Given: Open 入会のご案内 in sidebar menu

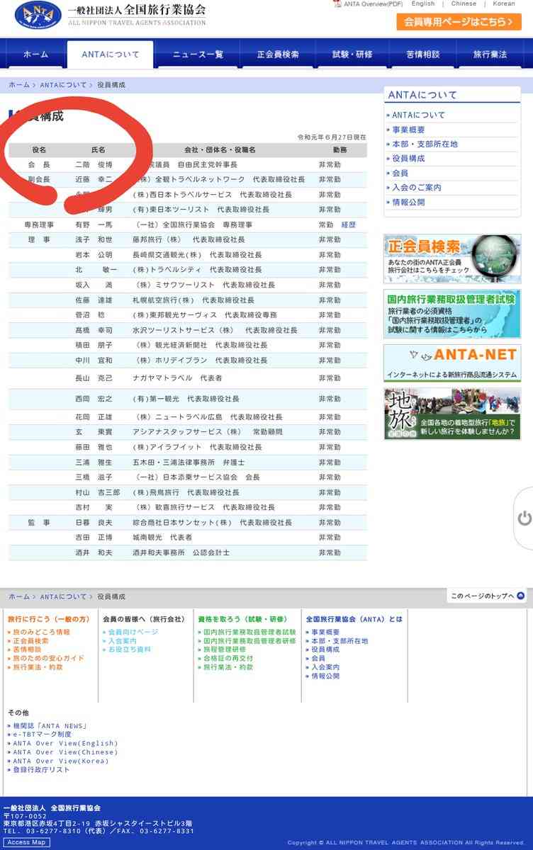Looking at the screenshot, I should pos(416,188).
